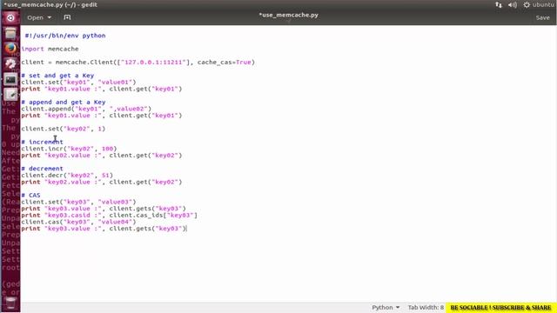This screenshot has height=313, width=557.
Task: Open the Ubuntu Dash from the launcher
Action: (10, 17)
